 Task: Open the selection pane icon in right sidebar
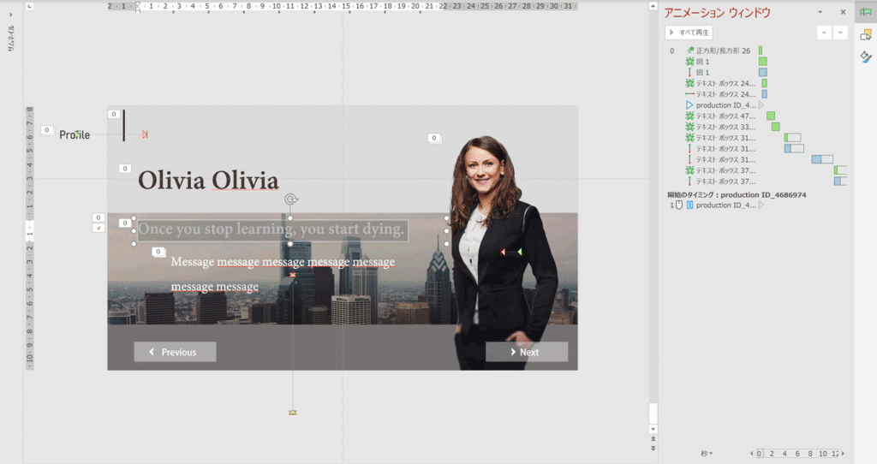coord(865,34)
